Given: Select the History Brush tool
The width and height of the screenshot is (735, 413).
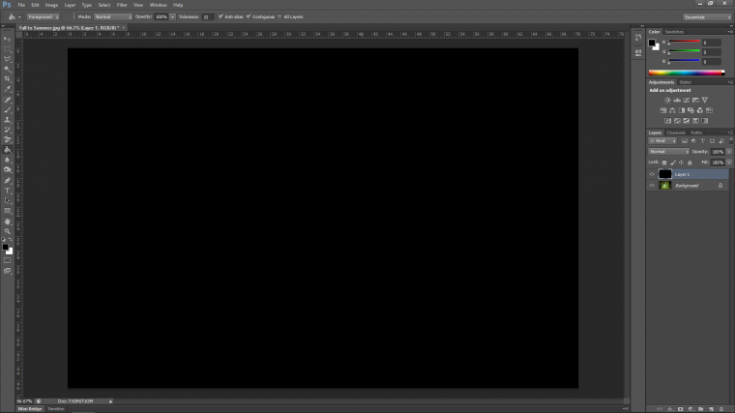Looking at the screenshot, I should tap(7, 130).
